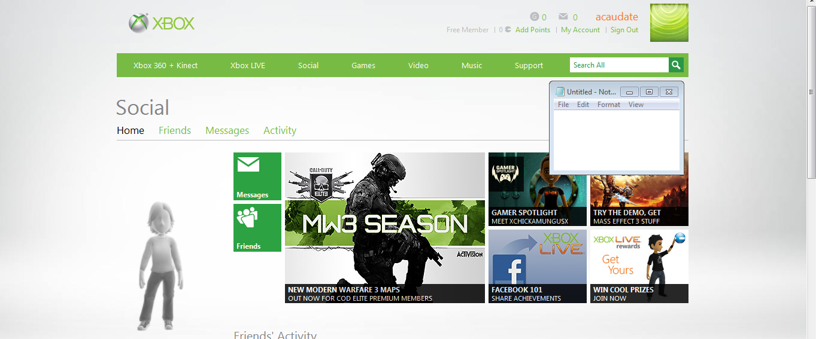Screen dimensions: 816x339
Task: Open the Messages envelope tile
Action: pyautogui.click(x=257, y=176)
